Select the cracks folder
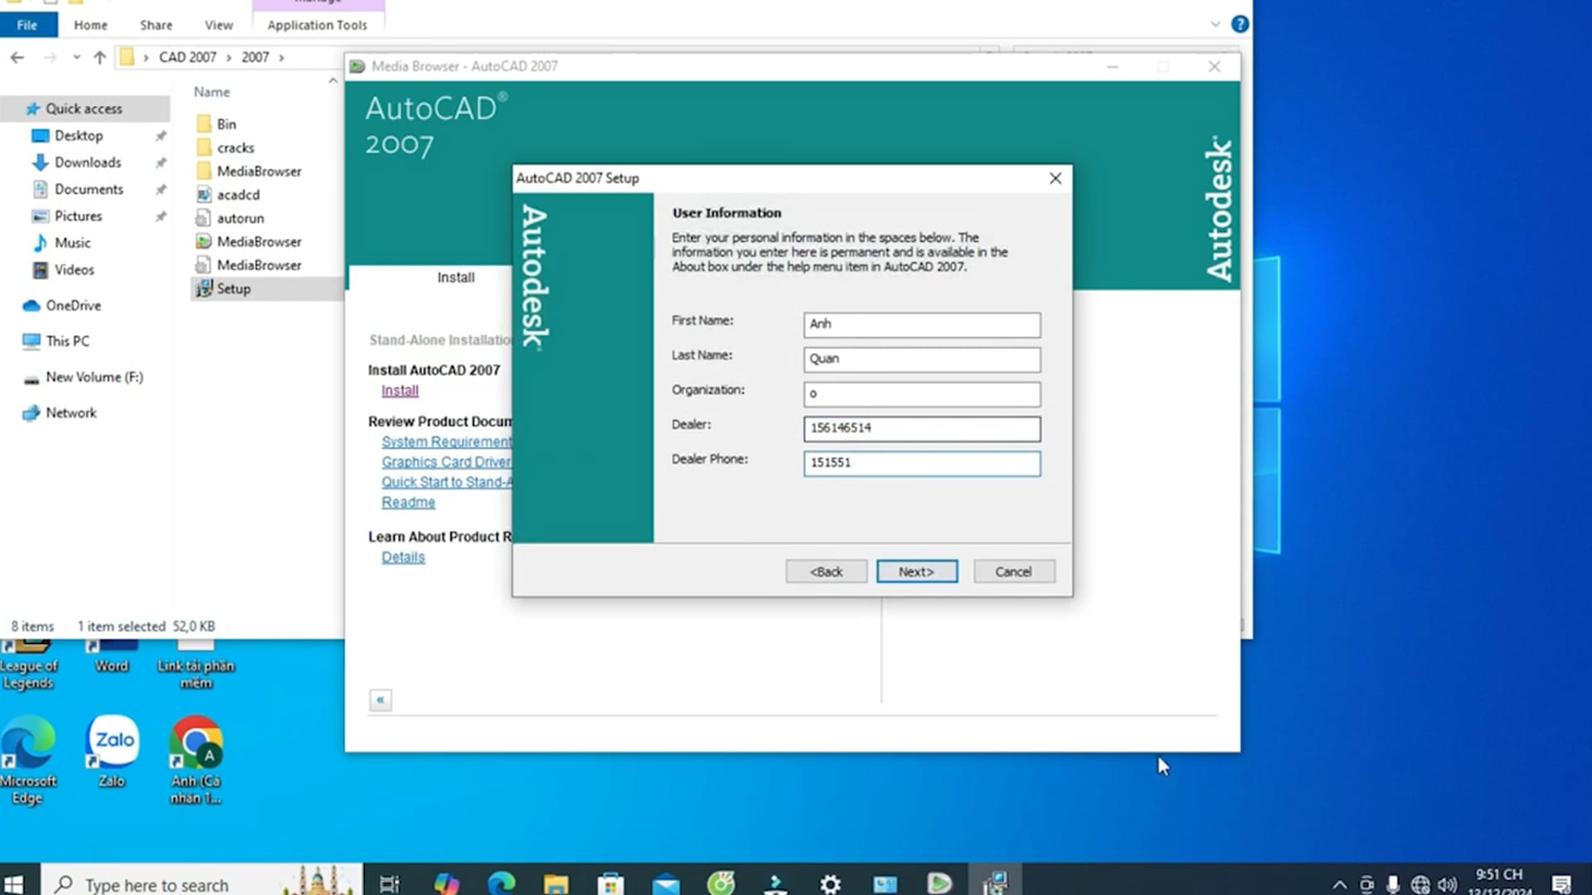This screenshot has width=1592, height=895. [x=235, y=148]
